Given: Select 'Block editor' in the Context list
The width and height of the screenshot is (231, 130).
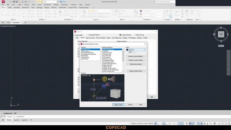Looking at the screenshot, I should tap(84, 56).
